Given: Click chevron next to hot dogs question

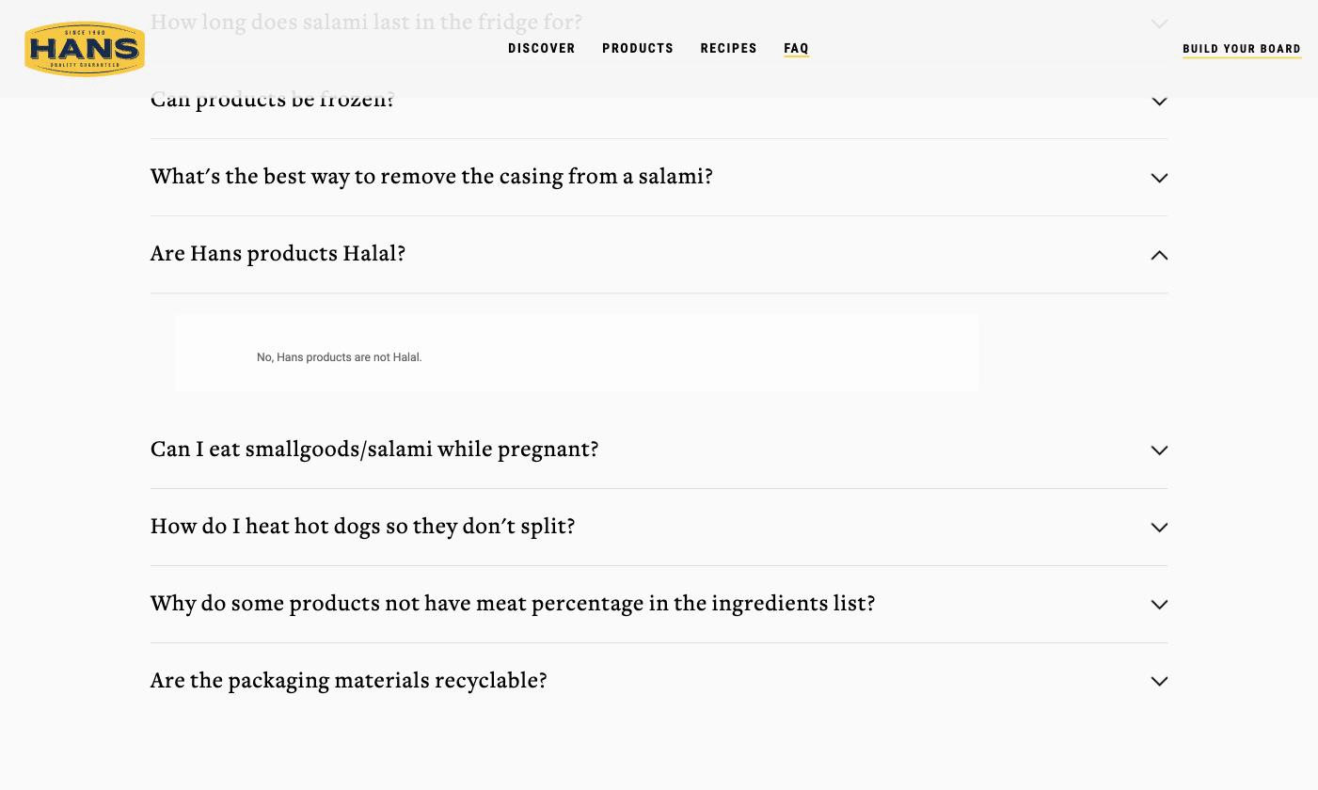Looking at the screenshot, I should 1159,528.
